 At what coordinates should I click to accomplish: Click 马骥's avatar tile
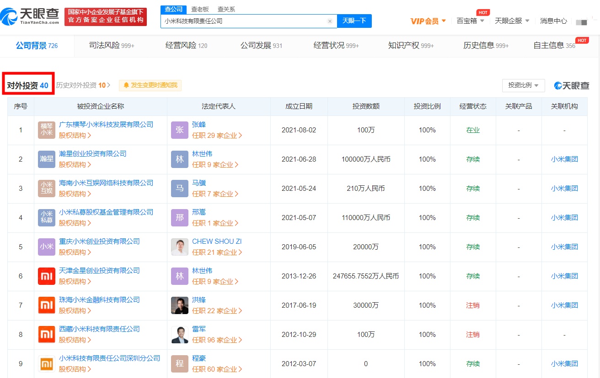(x=180, y=189)
